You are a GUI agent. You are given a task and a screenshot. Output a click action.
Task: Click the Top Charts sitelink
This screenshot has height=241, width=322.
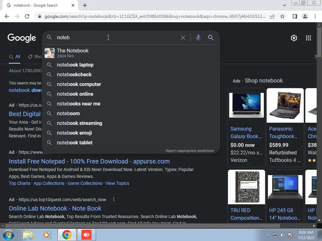click(19, 183)
